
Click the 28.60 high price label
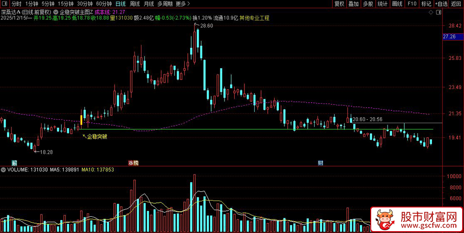click(x=206, y=26)
